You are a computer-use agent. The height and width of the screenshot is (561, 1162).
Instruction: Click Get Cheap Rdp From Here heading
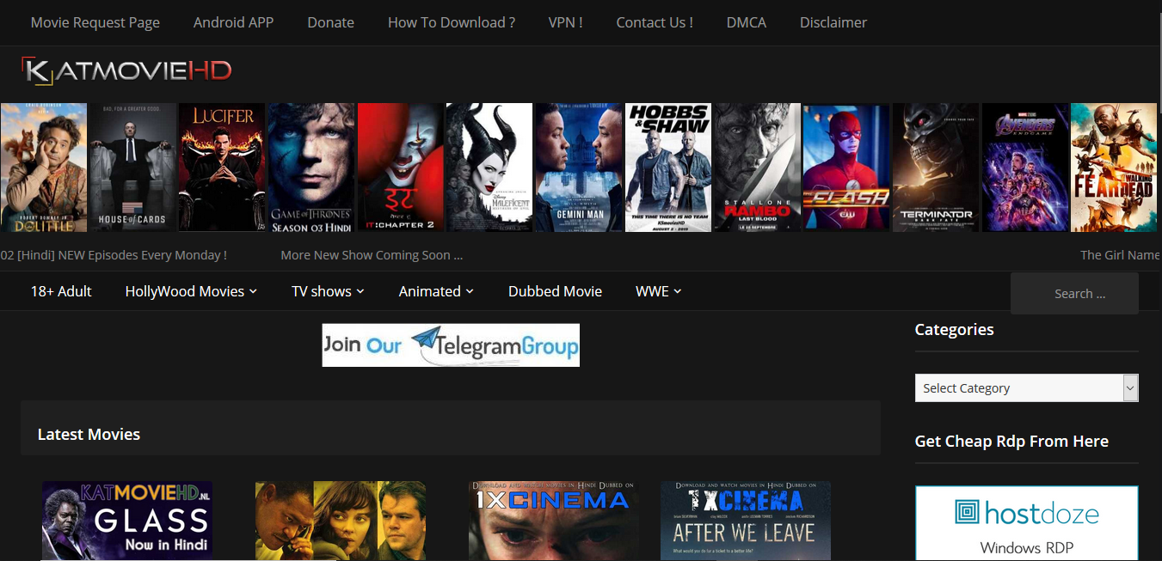coord(1011,441)
